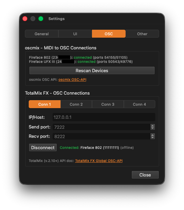Screen dimensions: 184x210
Task: Select the Conn 1 connection tab
Action: (45, 104)
